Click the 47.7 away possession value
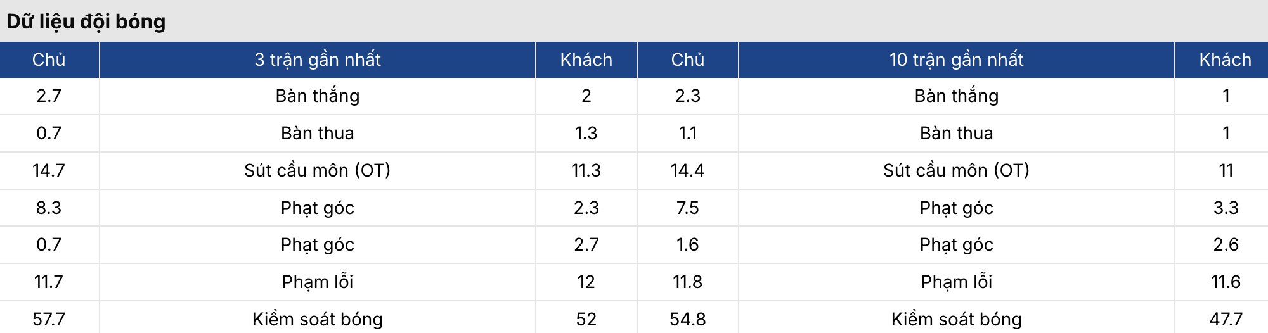The image size is (1268, 333). click(x=1225, y=319)
